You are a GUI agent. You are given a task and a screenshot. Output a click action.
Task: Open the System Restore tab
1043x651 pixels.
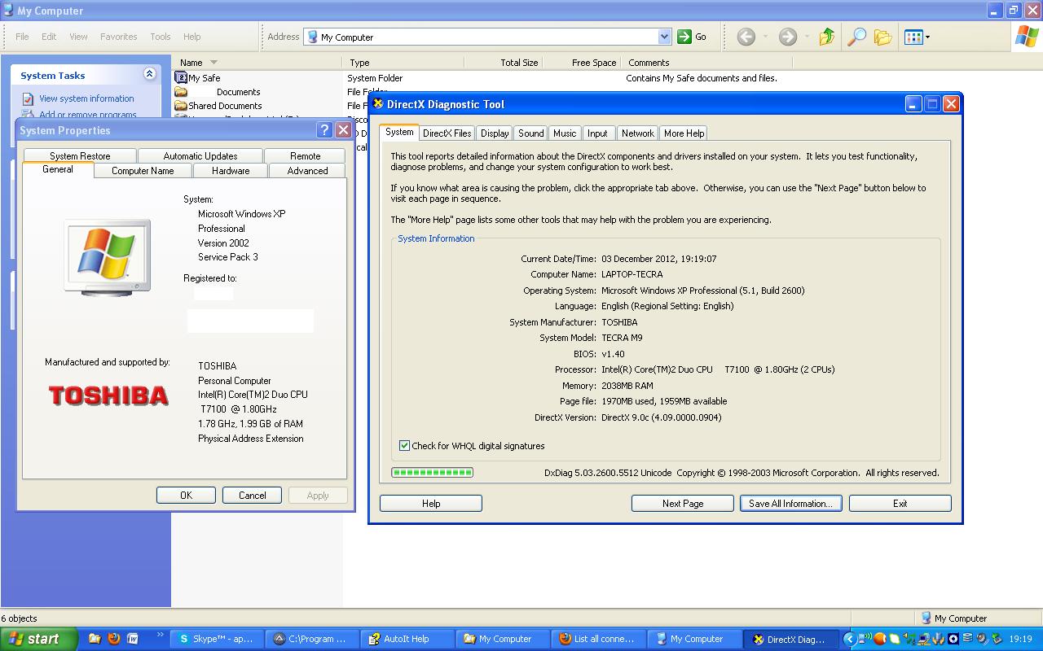tap(80, 156)
